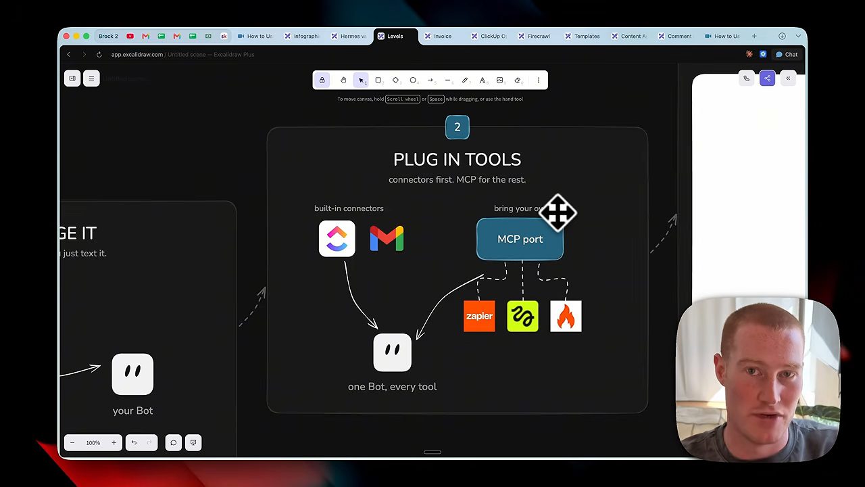Switch to the Templates tab

click(x=583, y=36)
